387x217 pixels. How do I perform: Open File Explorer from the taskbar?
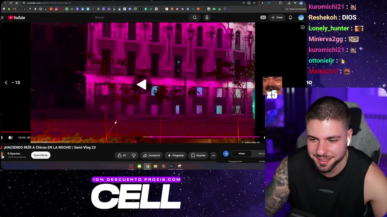pos(155,166)
